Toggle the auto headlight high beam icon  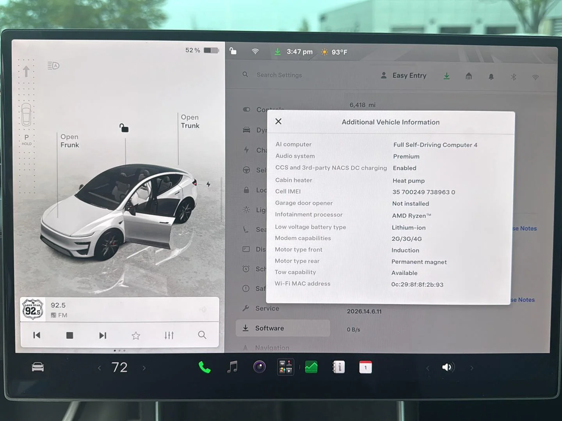[x=53, y=65]
